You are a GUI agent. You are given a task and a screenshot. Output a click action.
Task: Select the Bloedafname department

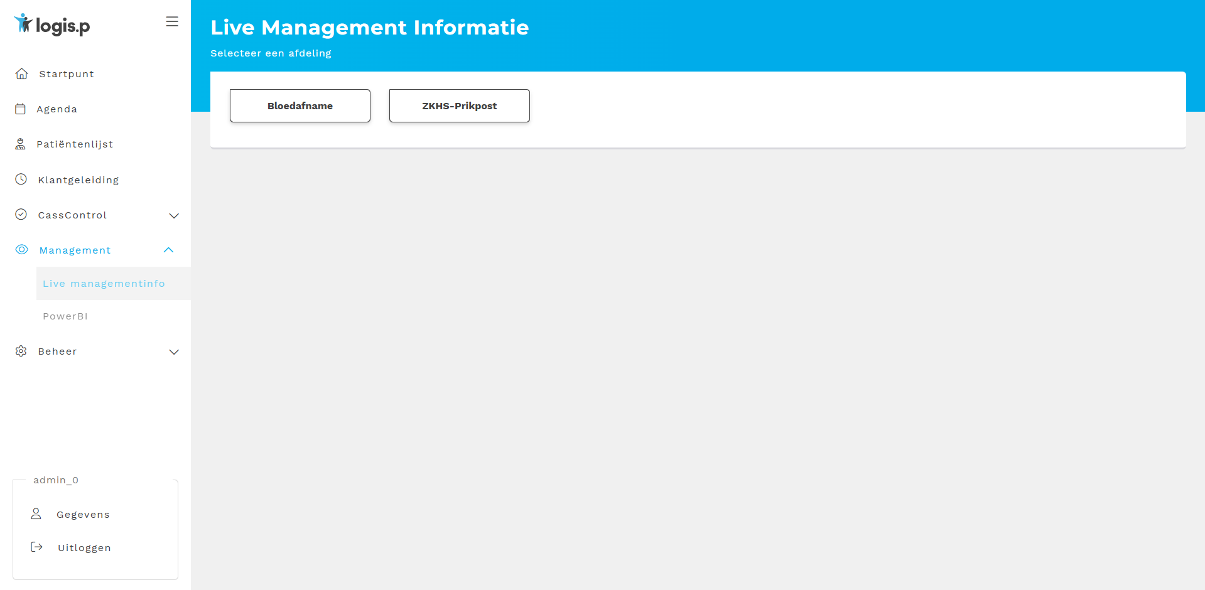click(300, 105)
